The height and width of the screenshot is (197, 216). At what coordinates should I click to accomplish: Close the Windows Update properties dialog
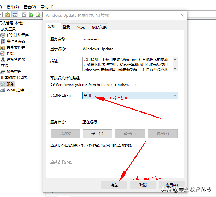click(x=182, y=15)
